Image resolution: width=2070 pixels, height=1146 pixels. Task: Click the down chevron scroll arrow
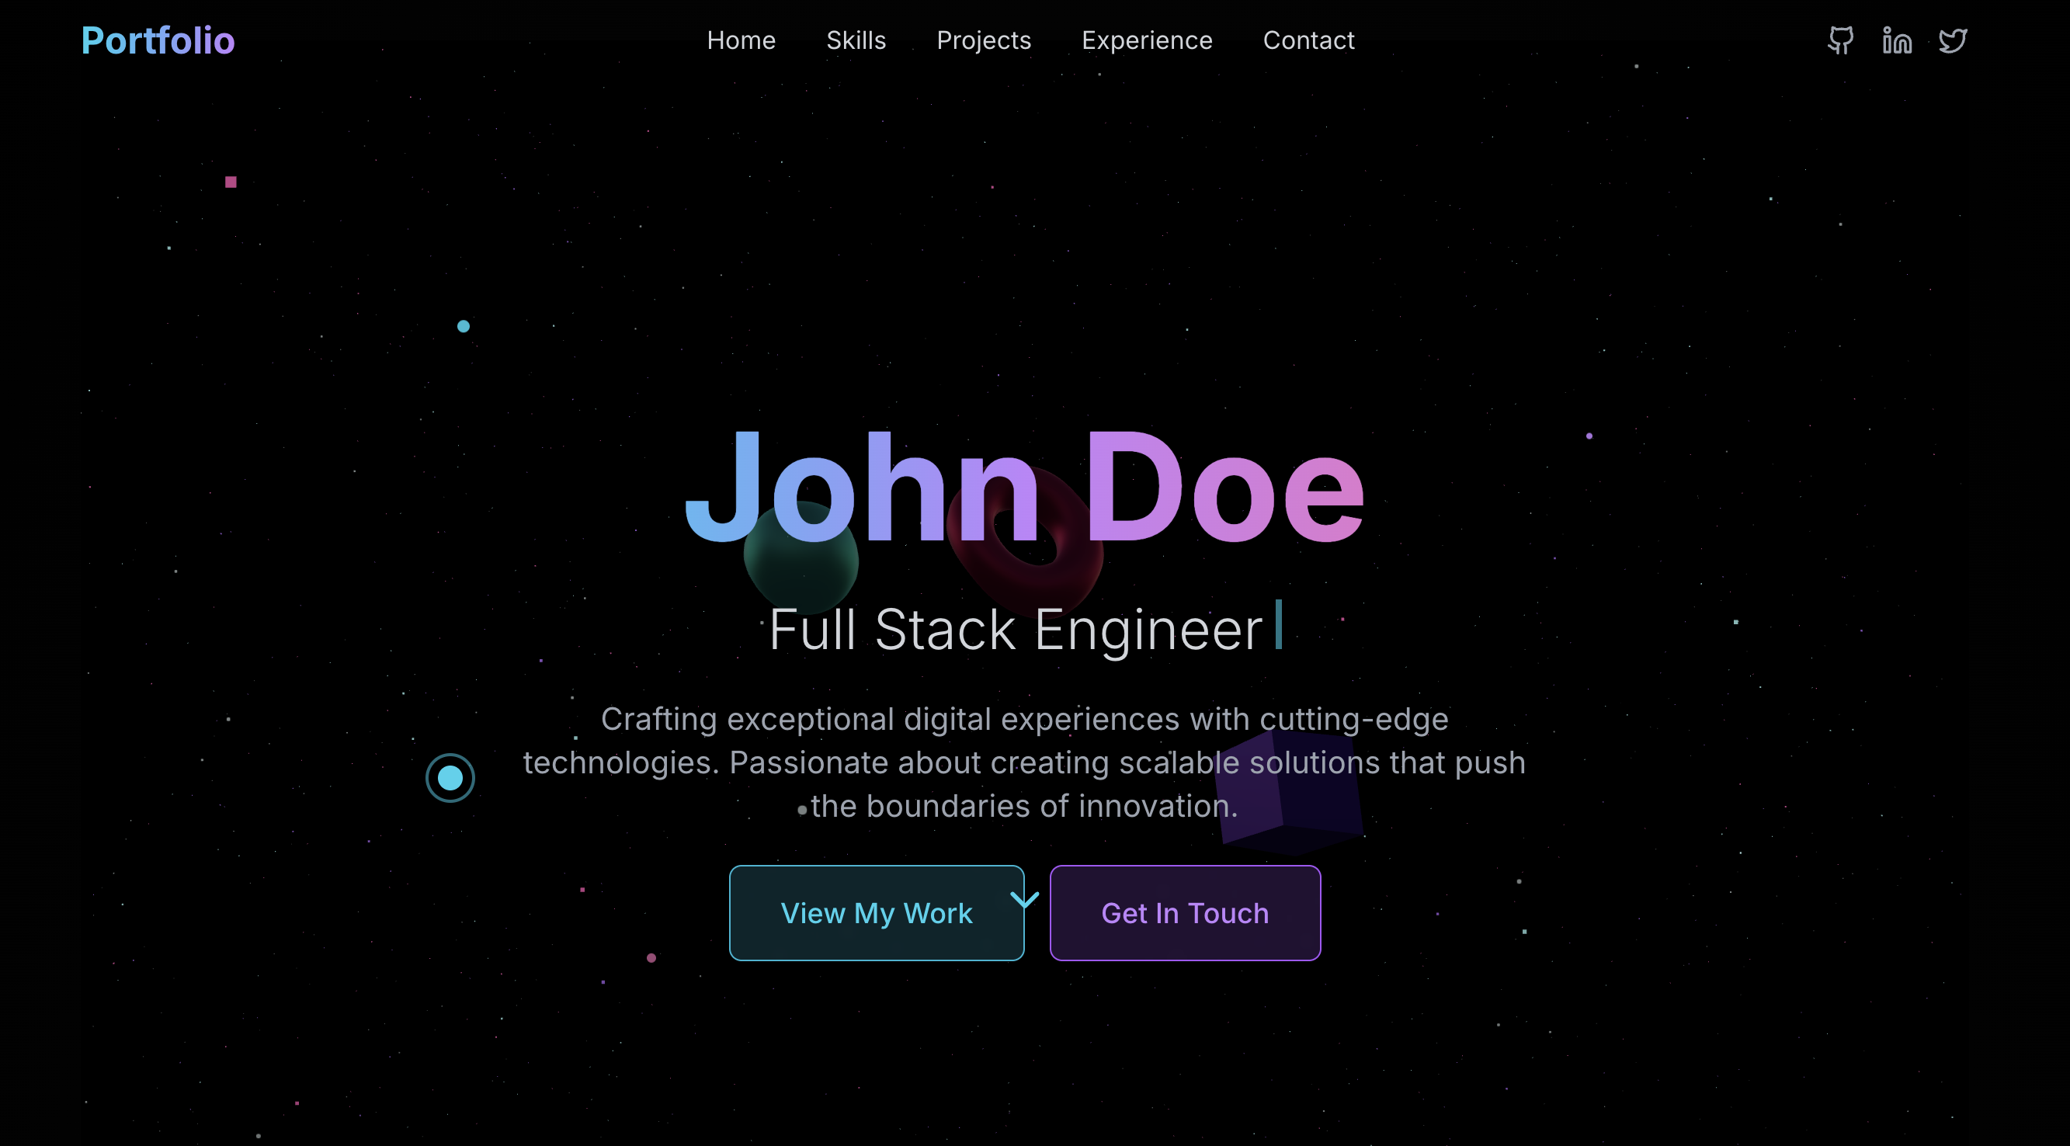(x=1025, y=899)
